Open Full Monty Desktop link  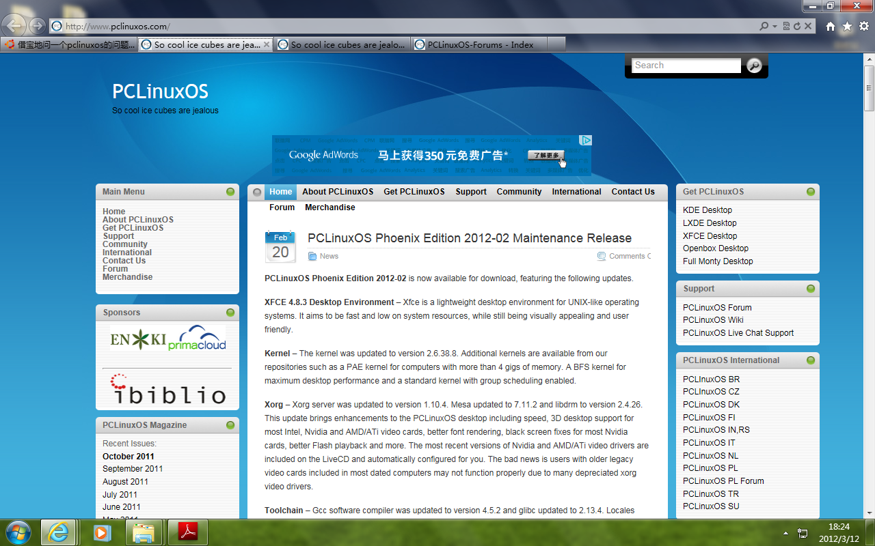coord(718,261)
